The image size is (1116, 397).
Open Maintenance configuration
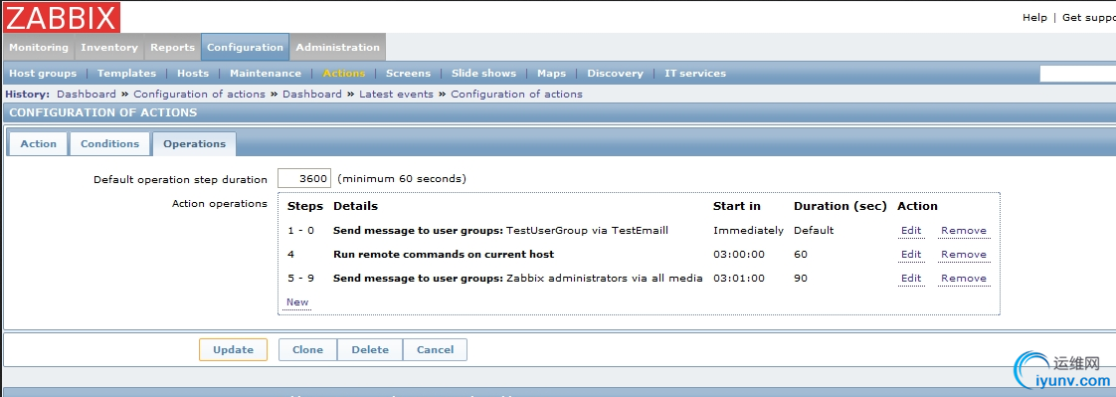click(x=266, y=74)
